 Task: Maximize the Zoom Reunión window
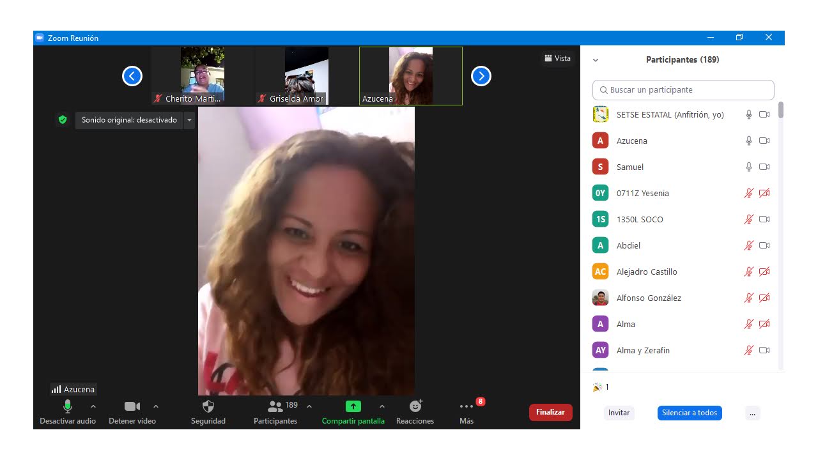click(739, 38)
